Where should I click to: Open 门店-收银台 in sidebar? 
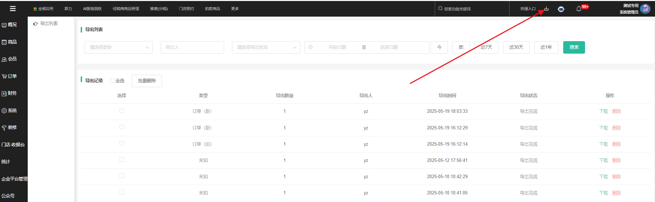13,145
